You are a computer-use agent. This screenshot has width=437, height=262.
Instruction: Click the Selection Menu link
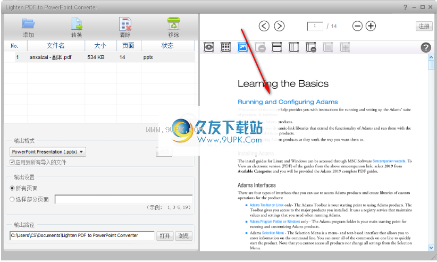[273, 233]
